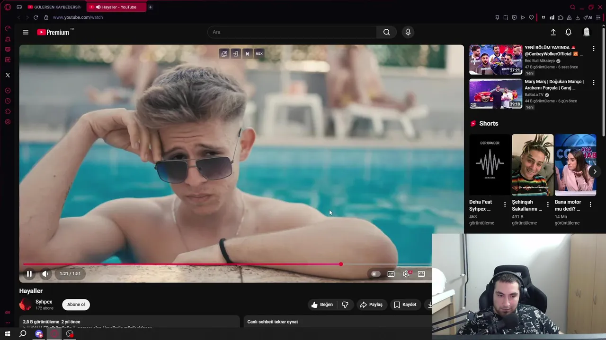Reload the current page
Image resolution: width=606 pixels, height=340 pixels.
coord(36,17)
